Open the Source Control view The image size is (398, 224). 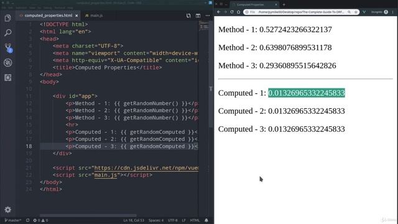pos(8,47)
